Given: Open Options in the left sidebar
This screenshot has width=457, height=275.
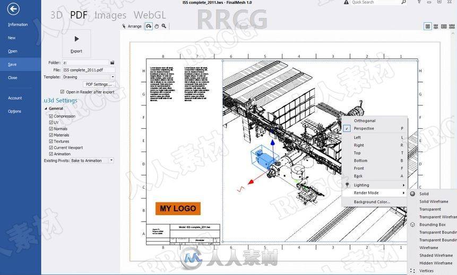Looking at the screenshot, I should [x=14, y=111].
